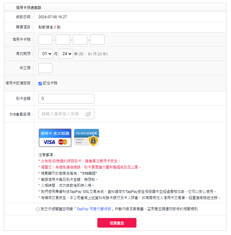Viewport: 231px width, 235px height.
Task: Click the padlock shield icon
Action: click(93, 141)
